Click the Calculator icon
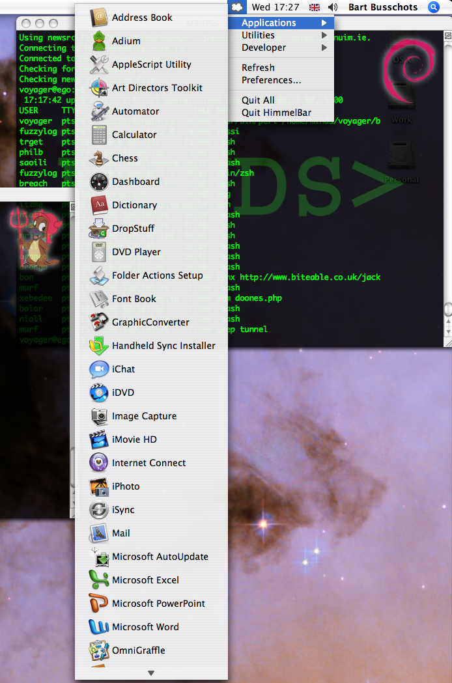Image resolution: width=452 pixels, height=683 pixels. 99,135
